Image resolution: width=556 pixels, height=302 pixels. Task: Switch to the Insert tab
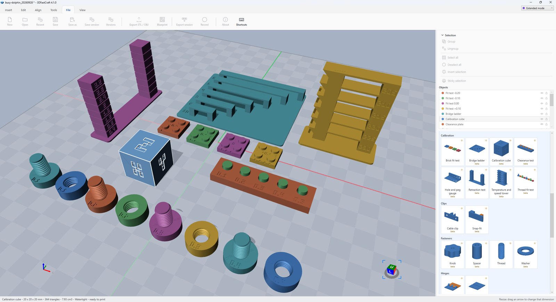click(8, 10)
